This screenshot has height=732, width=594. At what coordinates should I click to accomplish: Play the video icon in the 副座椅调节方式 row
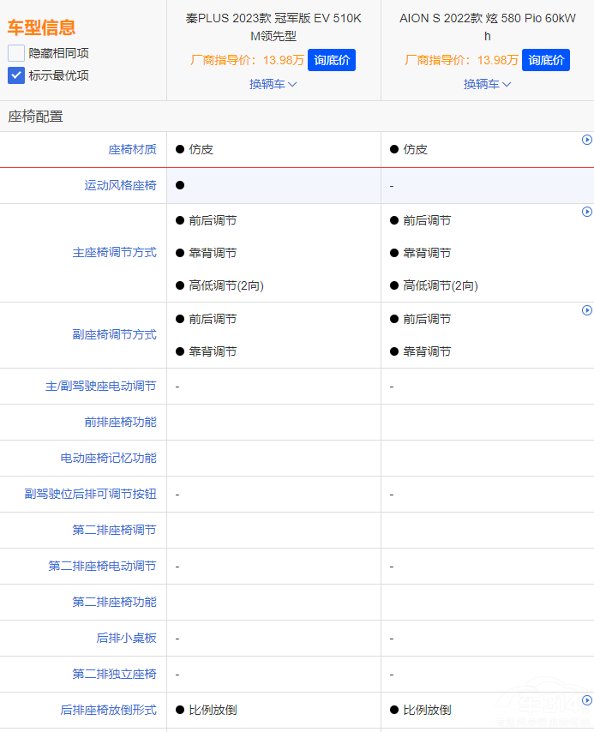click(x=587, y=310)
